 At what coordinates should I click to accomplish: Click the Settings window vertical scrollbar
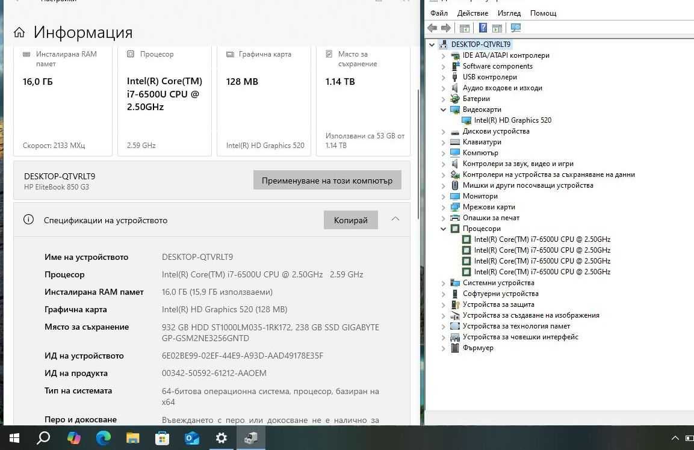click(x=418, y=154)
